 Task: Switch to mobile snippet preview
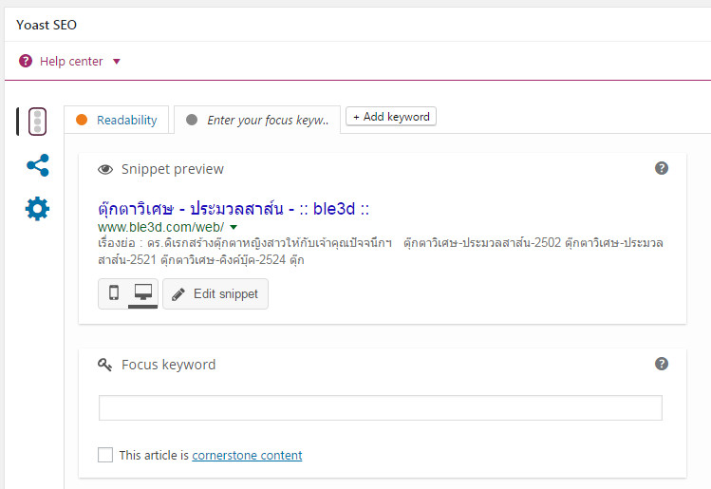(x=114, y=293)
